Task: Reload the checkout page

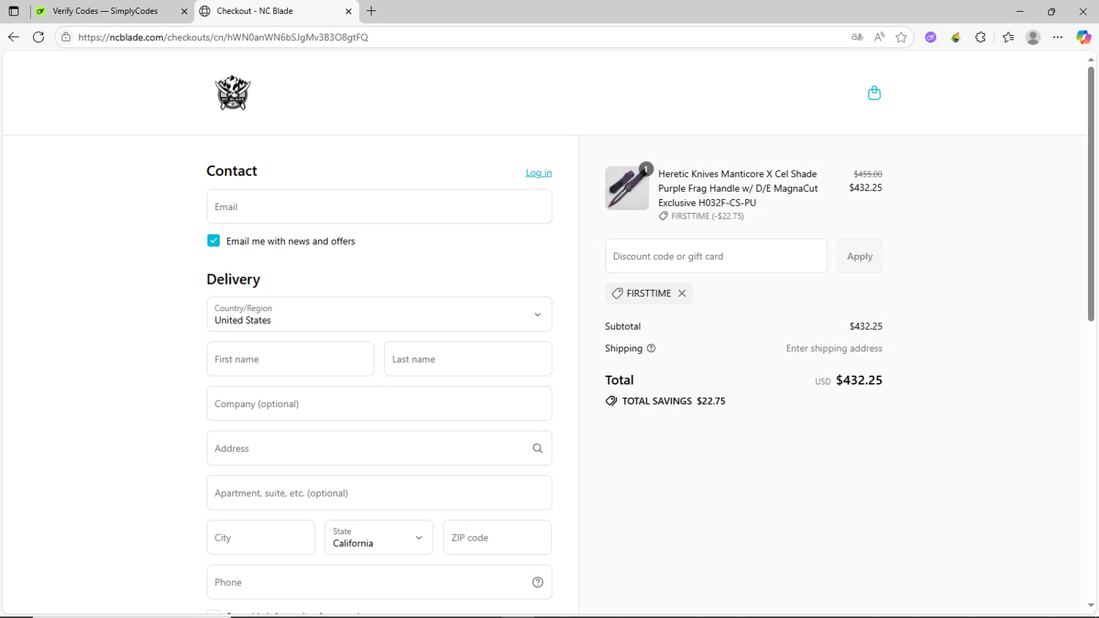Action: (x=39, y=37)
